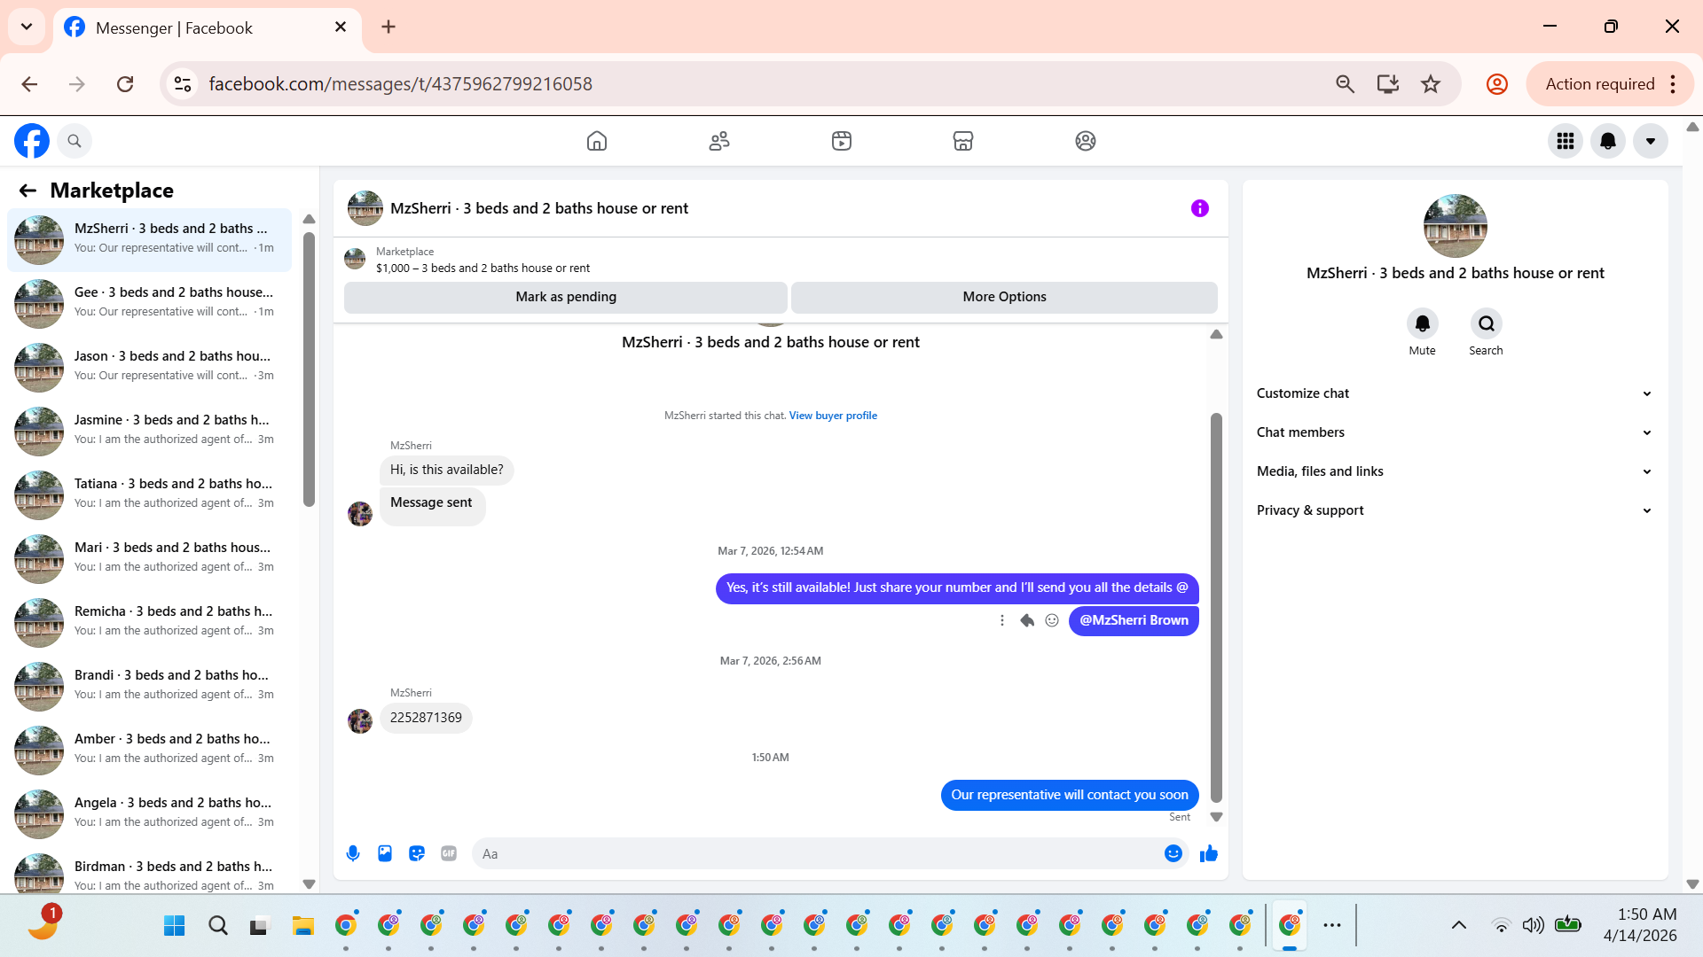Screen dimensions: 1703x957
Task: Expand Media, files and links
Action: point(1455,471)
